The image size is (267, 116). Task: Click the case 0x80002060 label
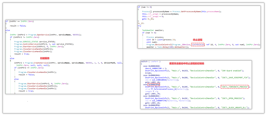pyautogui.click(x=151, y=66)
